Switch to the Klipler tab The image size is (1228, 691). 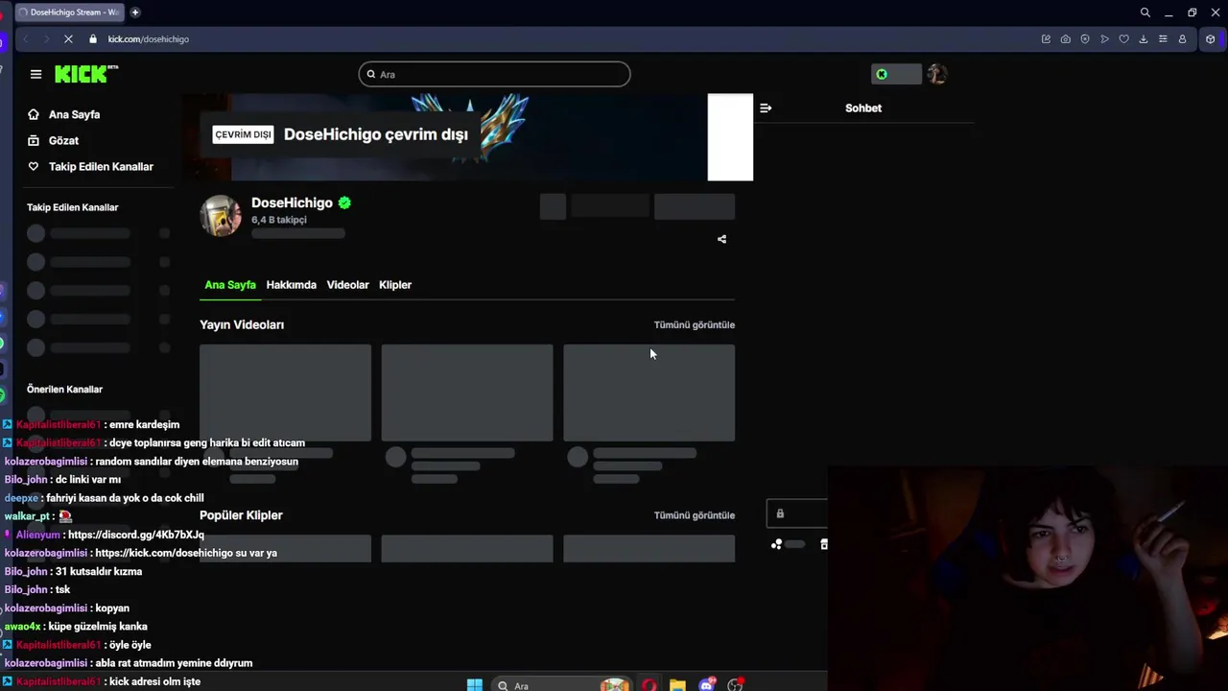coord(395,285)
